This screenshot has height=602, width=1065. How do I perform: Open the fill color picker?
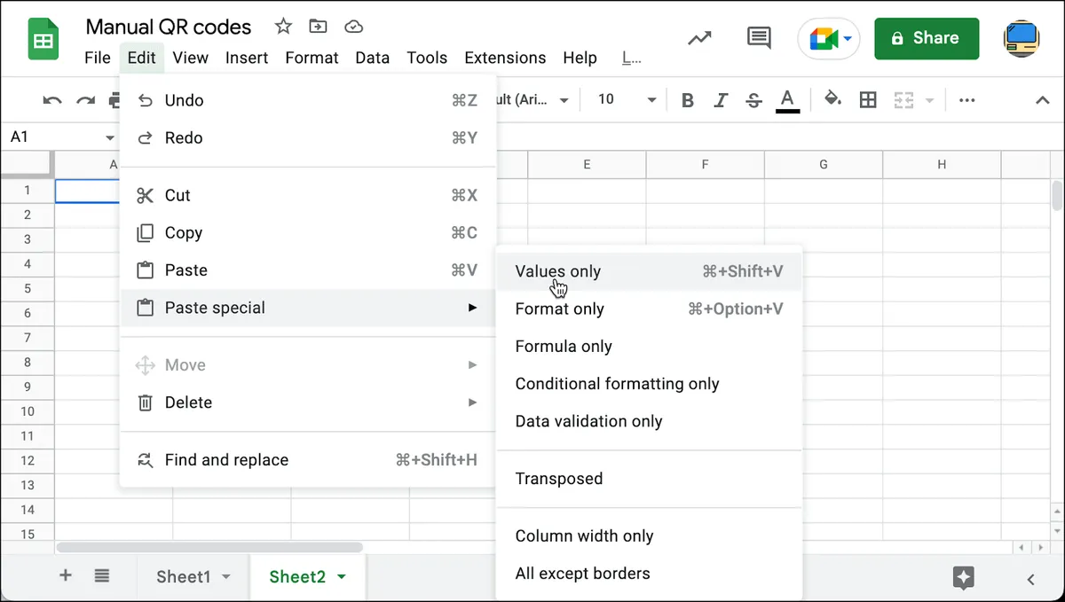click(833, 99)
